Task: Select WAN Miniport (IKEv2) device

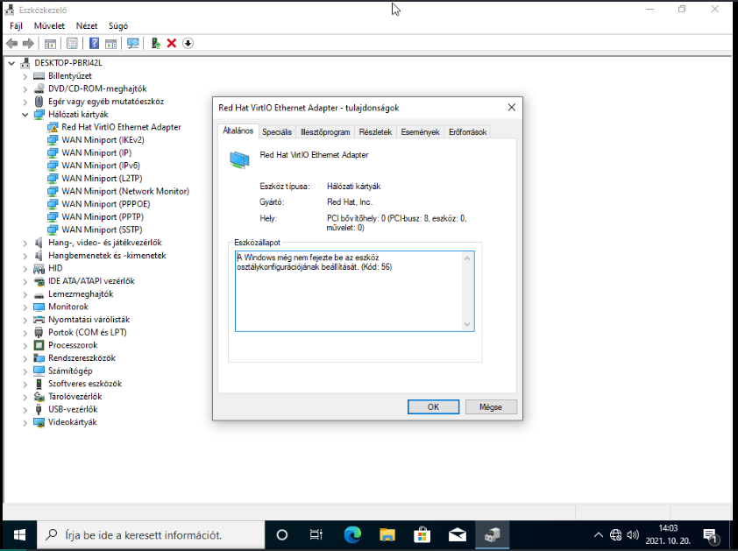Action: coord(103,140)
